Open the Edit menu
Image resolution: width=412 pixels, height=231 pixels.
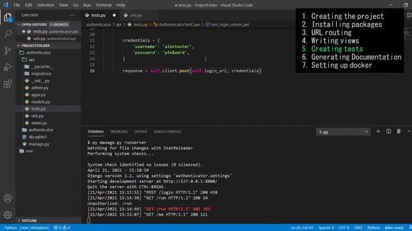click(x=28, y=5)
